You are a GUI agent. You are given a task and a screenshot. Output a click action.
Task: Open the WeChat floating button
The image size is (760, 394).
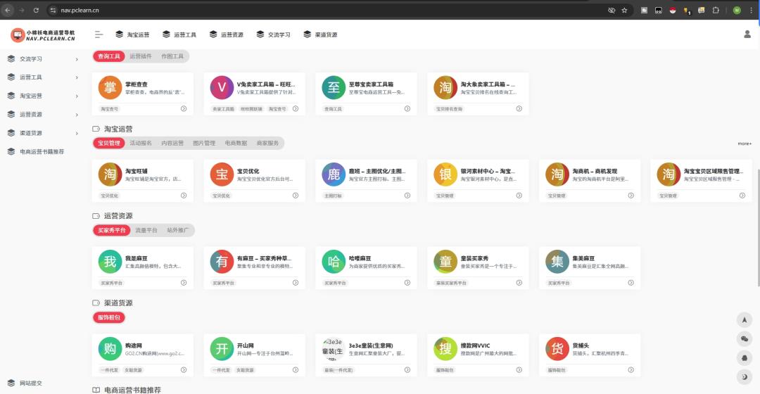pos(745,338)
